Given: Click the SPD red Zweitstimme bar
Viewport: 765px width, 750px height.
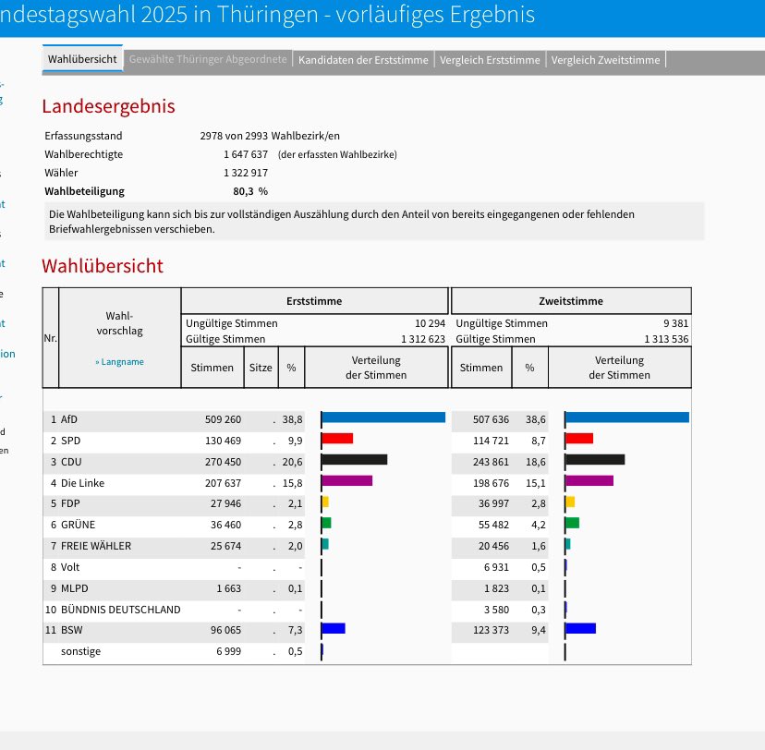Looking at the screenshot, I should pos(579,439).
